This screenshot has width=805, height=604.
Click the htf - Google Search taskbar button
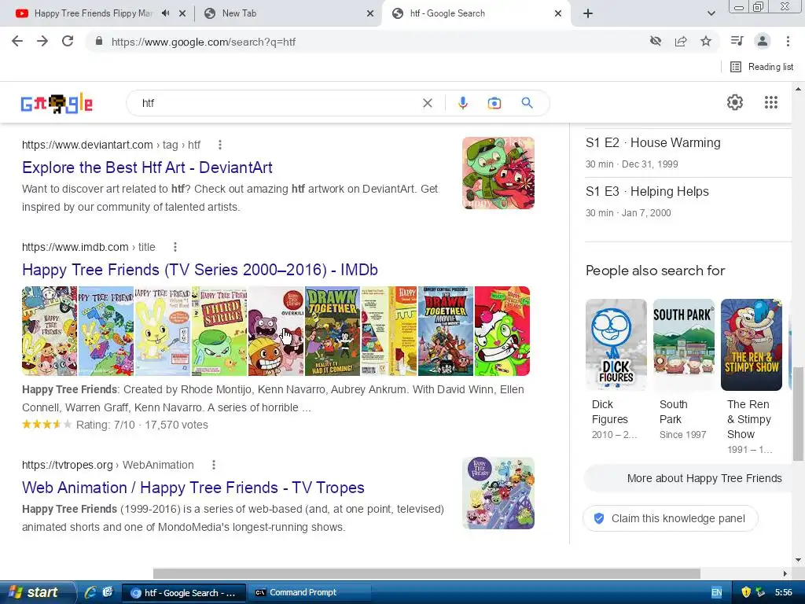(183, 593)
